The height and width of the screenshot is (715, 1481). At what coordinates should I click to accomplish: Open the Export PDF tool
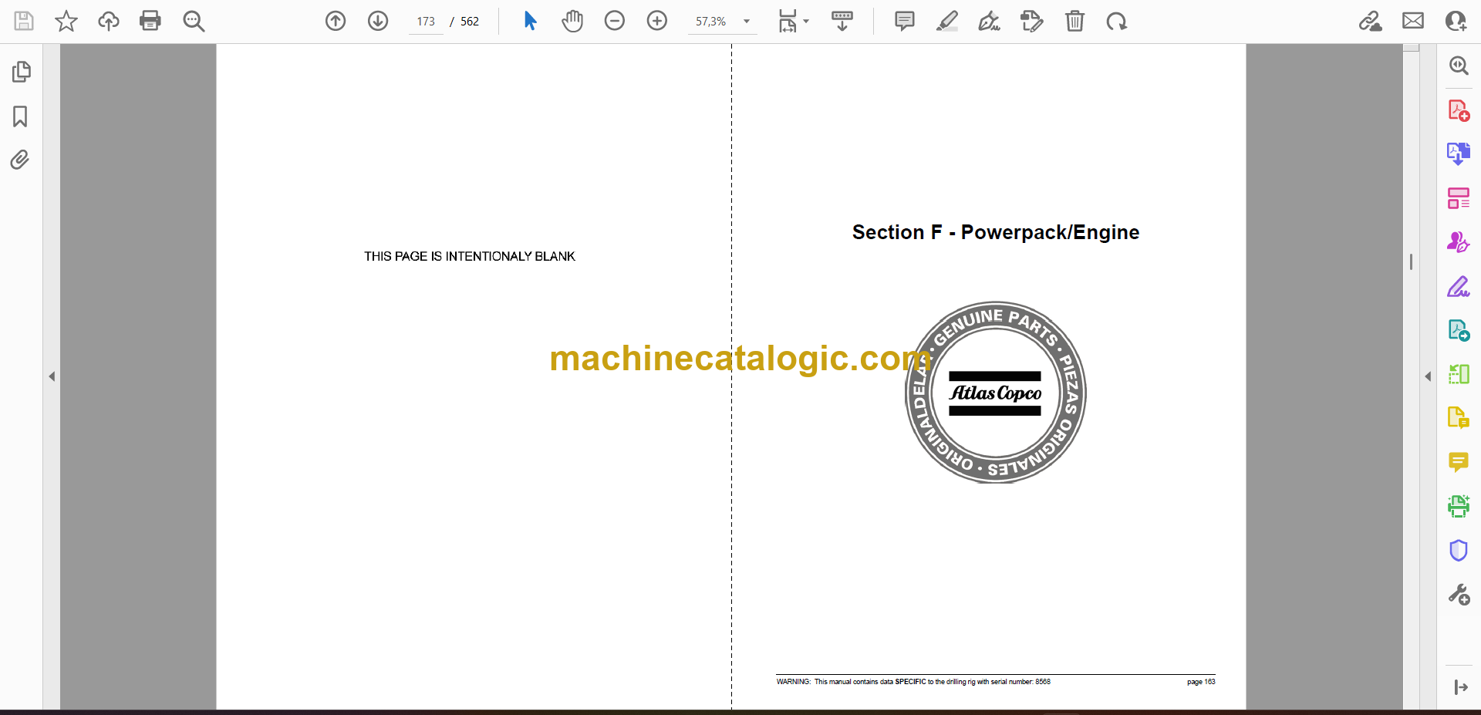[1459, 153]
